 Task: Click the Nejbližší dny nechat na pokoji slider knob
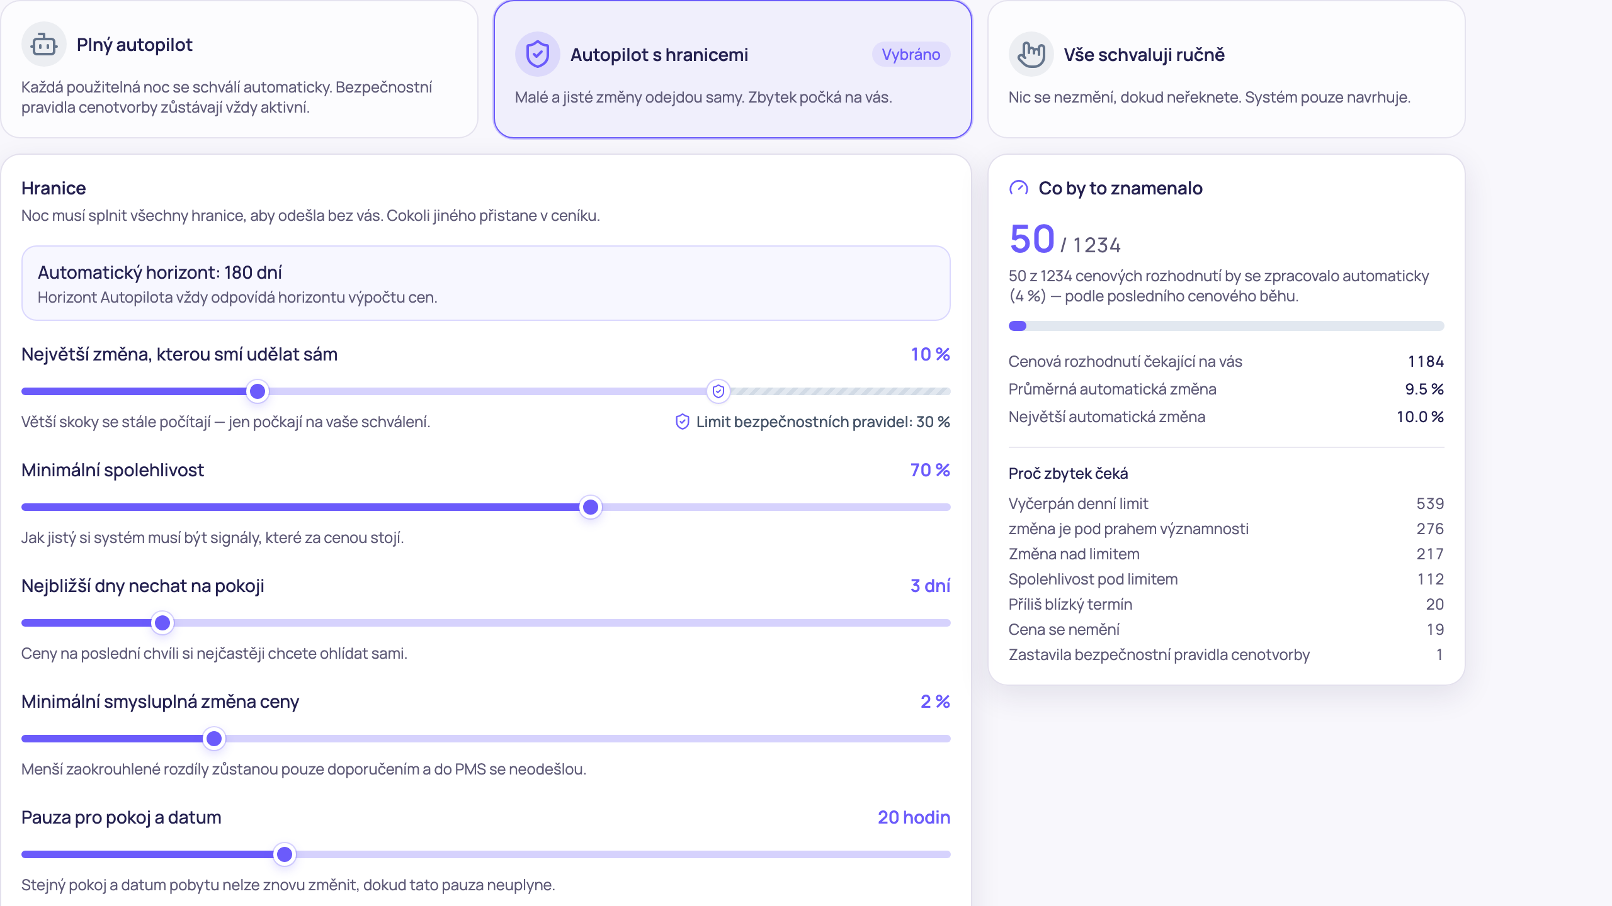pos(162,623)
